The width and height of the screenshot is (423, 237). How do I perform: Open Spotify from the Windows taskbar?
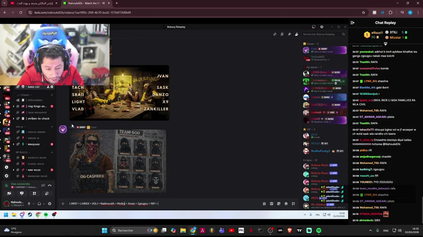319,230
